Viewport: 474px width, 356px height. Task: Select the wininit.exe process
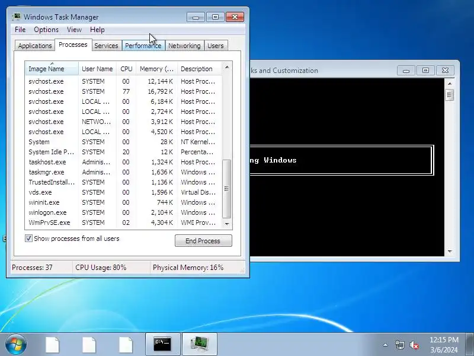(x=124, y=202)
